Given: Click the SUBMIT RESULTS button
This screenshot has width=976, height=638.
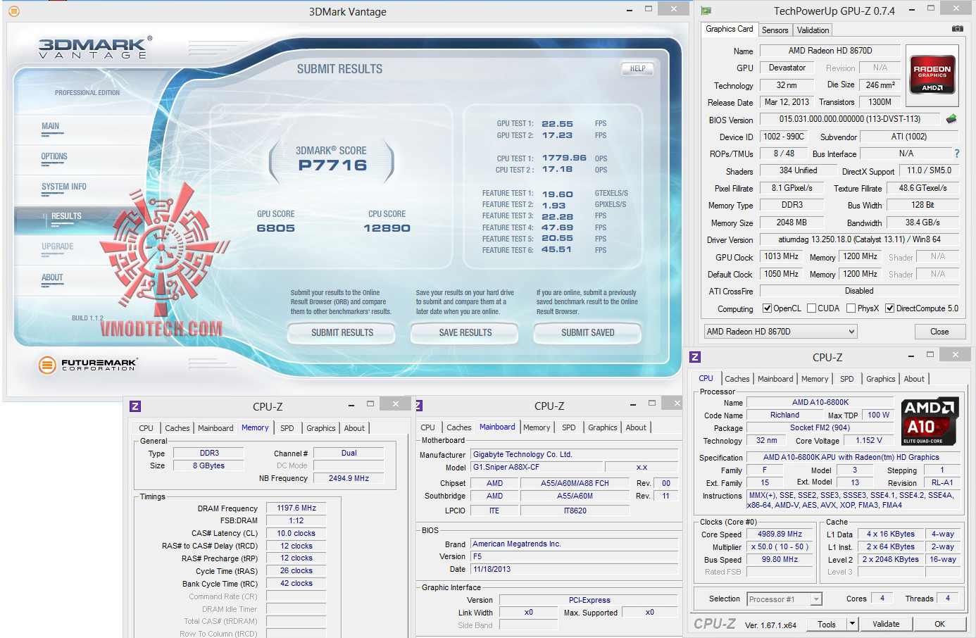Looking at the screenshot, I should click(342, 332).
